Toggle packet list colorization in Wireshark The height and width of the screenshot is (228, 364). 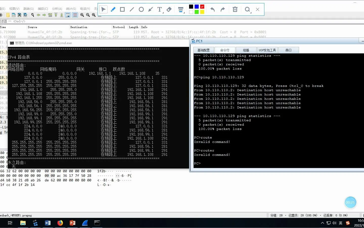(x=75, y=15)
